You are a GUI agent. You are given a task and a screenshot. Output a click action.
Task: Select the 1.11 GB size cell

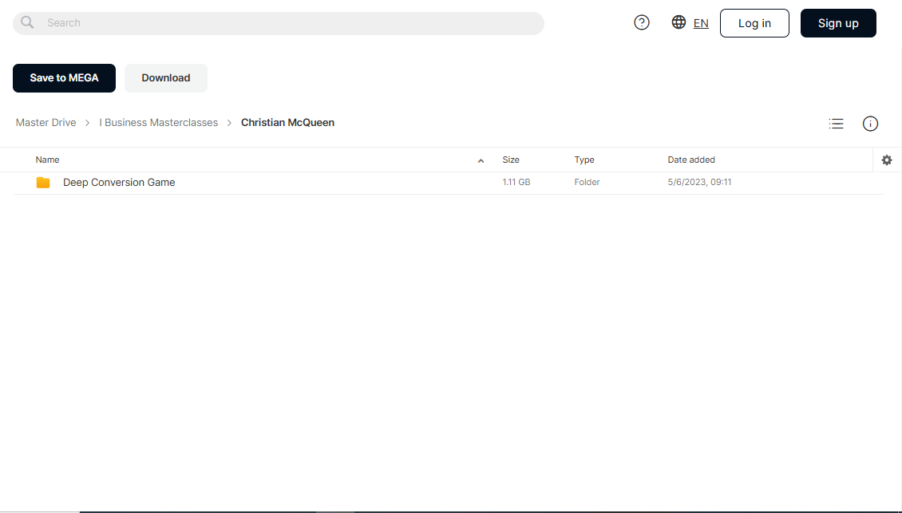pyautogui.click(x=516, y=182)
